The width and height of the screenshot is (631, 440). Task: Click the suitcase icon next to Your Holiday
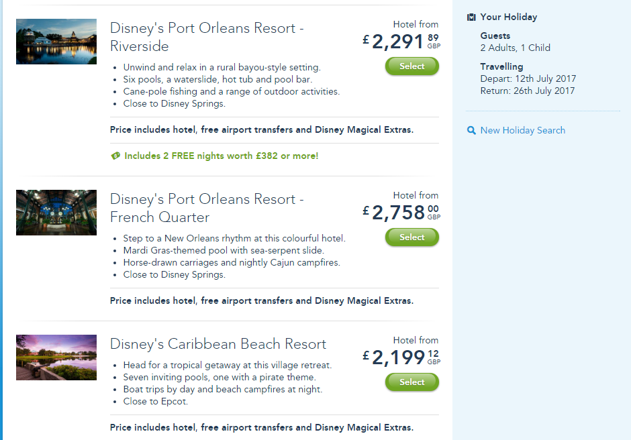tap(471, 17)
